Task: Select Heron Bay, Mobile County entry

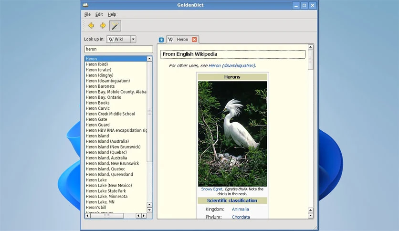Action: (x=116, y=92)
